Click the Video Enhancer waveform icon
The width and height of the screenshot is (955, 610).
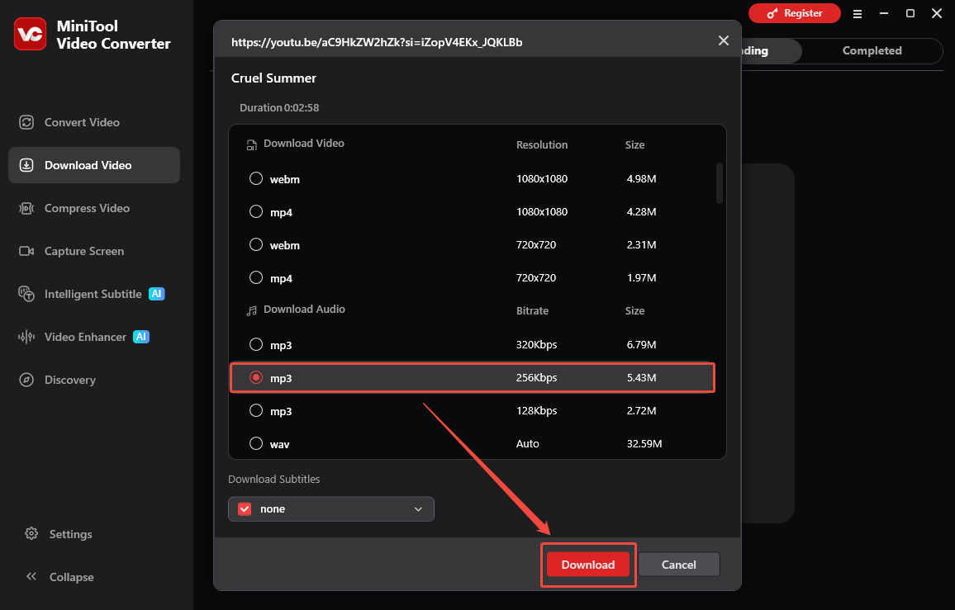click(x=26, y=337)
